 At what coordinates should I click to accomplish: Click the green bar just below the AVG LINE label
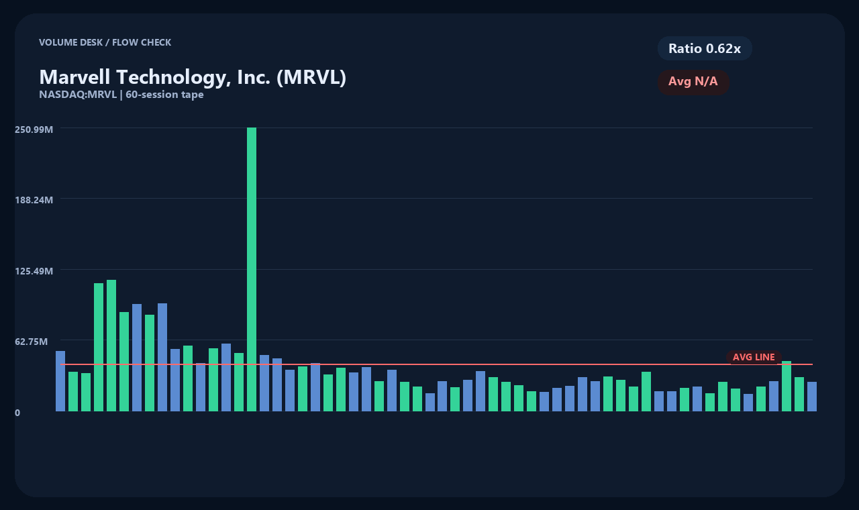point(787,386)
